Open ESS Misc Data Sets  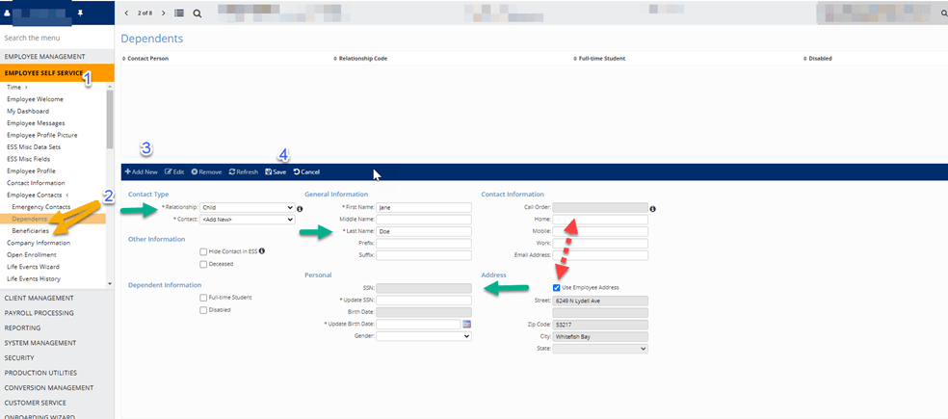[34, 147]
